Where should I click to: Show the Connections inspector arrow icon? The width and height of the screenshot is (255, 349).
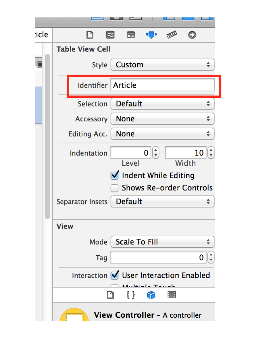pos(192,35)
